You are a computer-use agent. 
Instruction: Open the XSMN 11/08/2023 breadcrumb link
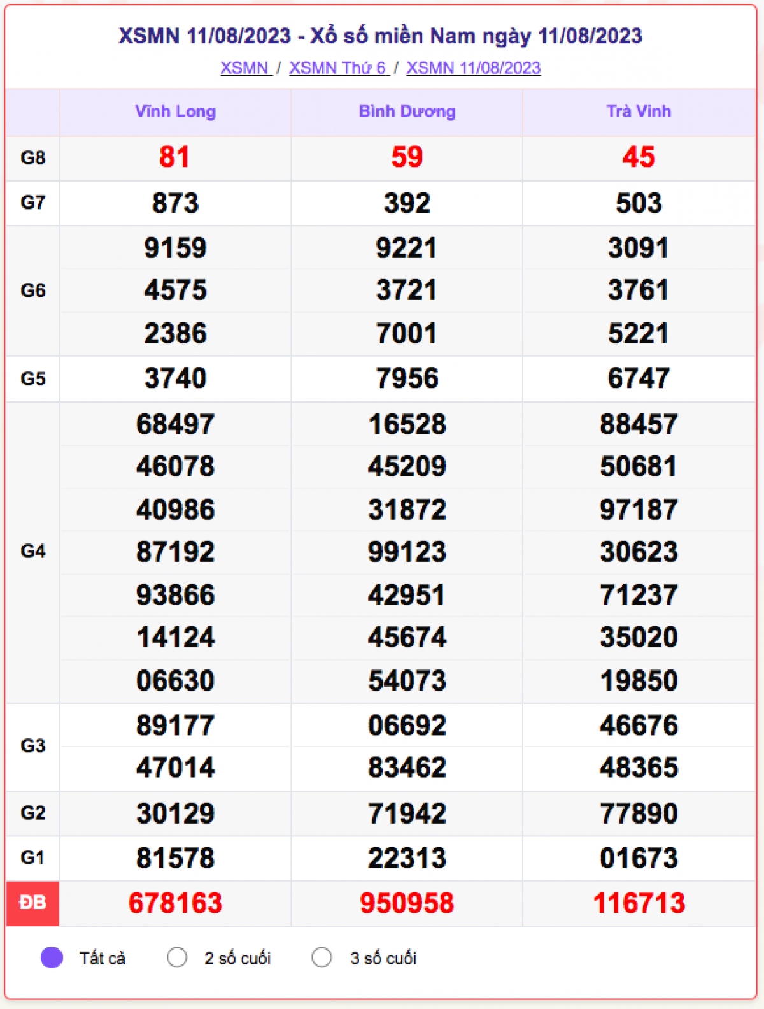click(x=474, y=68)
